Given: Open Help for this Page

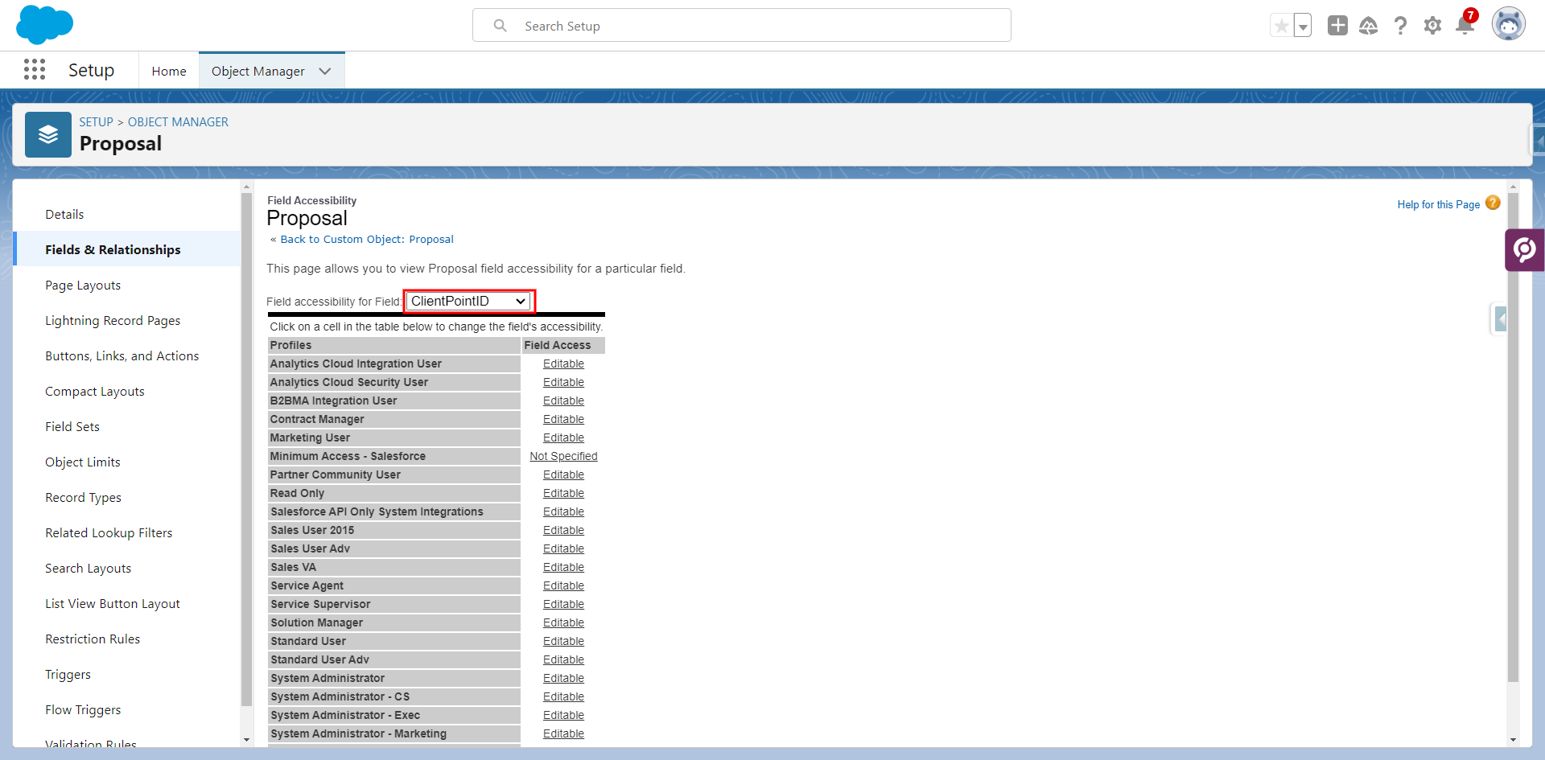Looking at the screenshot, I should (x=1438, y=204).
